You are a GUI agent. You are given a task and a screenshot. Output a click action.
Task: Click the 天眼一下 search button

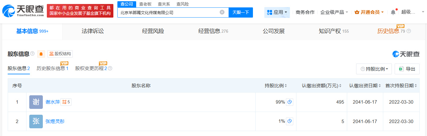pyautogui.click(x=241, y=12)
